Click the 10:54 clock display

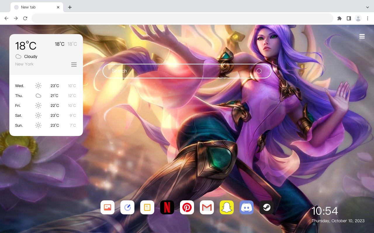[x=325, y=211]
